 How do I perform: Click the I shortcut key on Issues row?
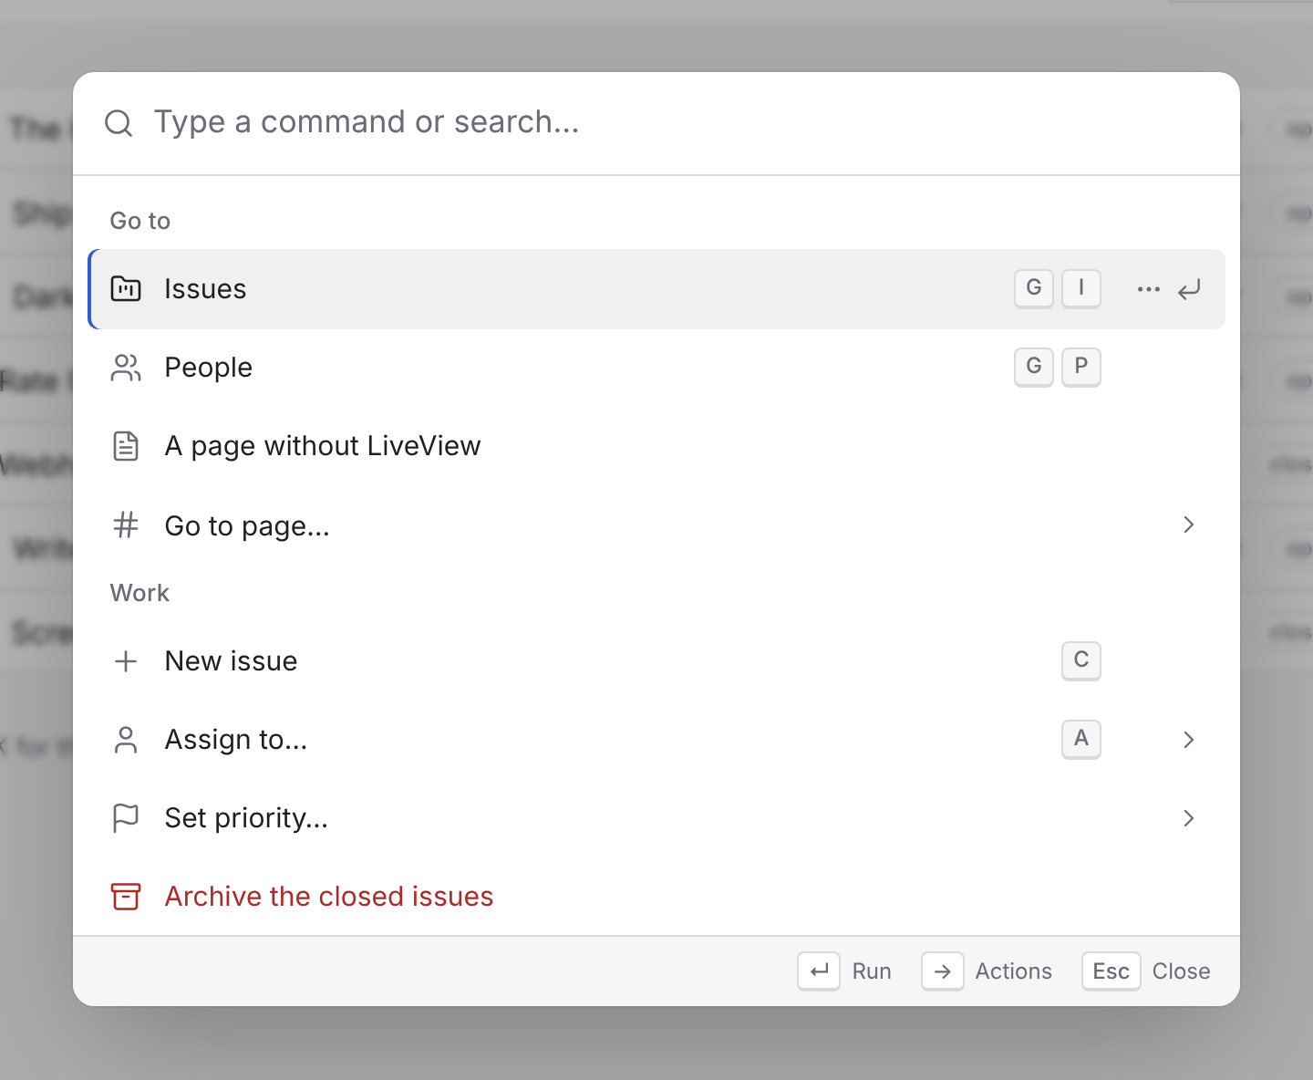(x=1081, y=288)
